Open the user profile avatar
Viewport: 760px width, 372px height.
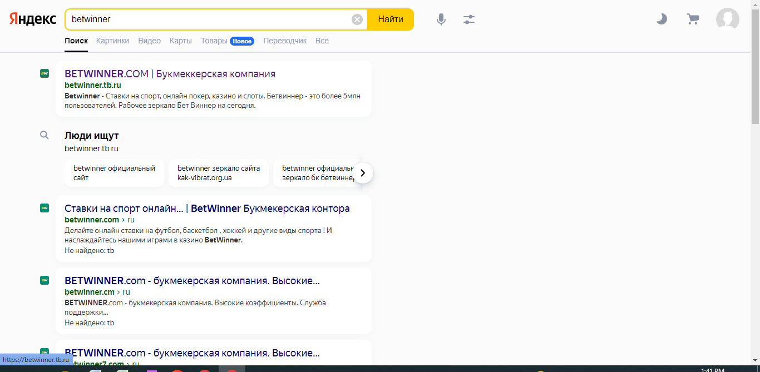pyautogui.click(x=728, y=19)
